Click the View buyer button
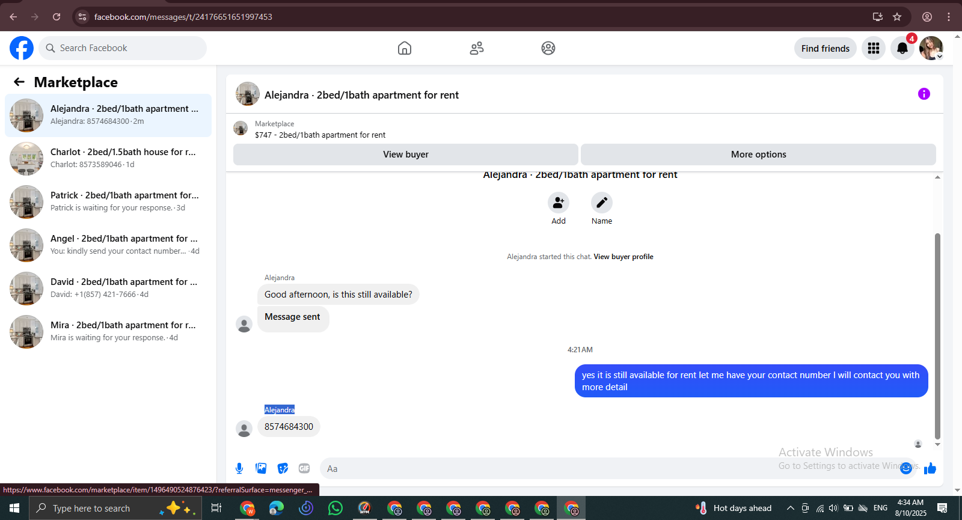 click(406, 154)
